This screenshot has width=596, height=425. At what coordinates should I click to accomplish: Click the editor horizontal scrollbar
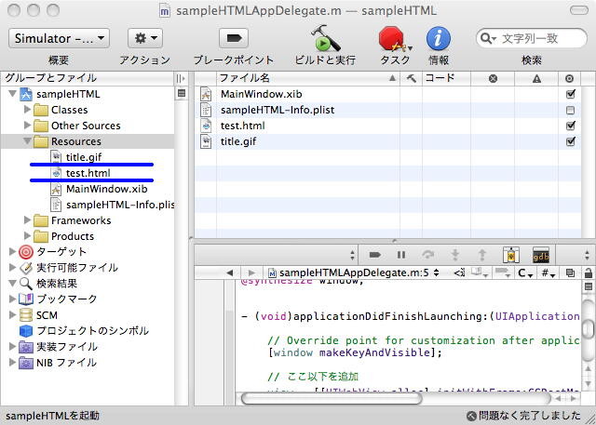[x=332, y=398]
